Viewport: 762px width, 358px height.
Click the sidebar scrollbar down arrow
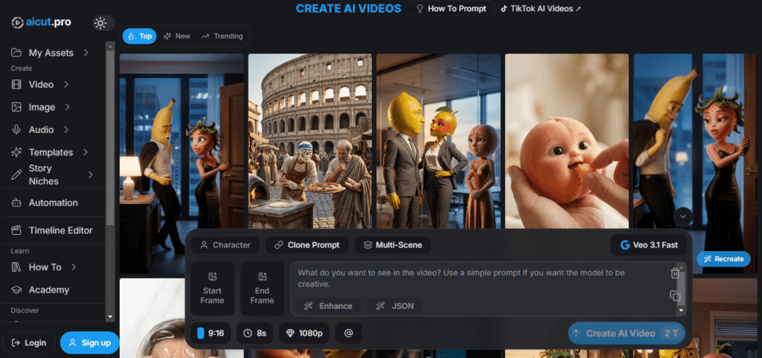(x=110, y=316)
